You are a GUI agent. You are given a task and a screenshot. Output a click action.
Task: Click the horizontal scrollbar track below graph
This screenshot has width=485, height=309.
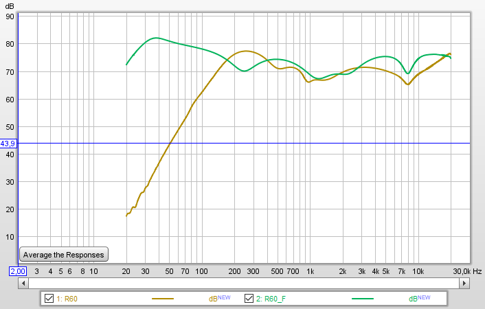point(244,283)
